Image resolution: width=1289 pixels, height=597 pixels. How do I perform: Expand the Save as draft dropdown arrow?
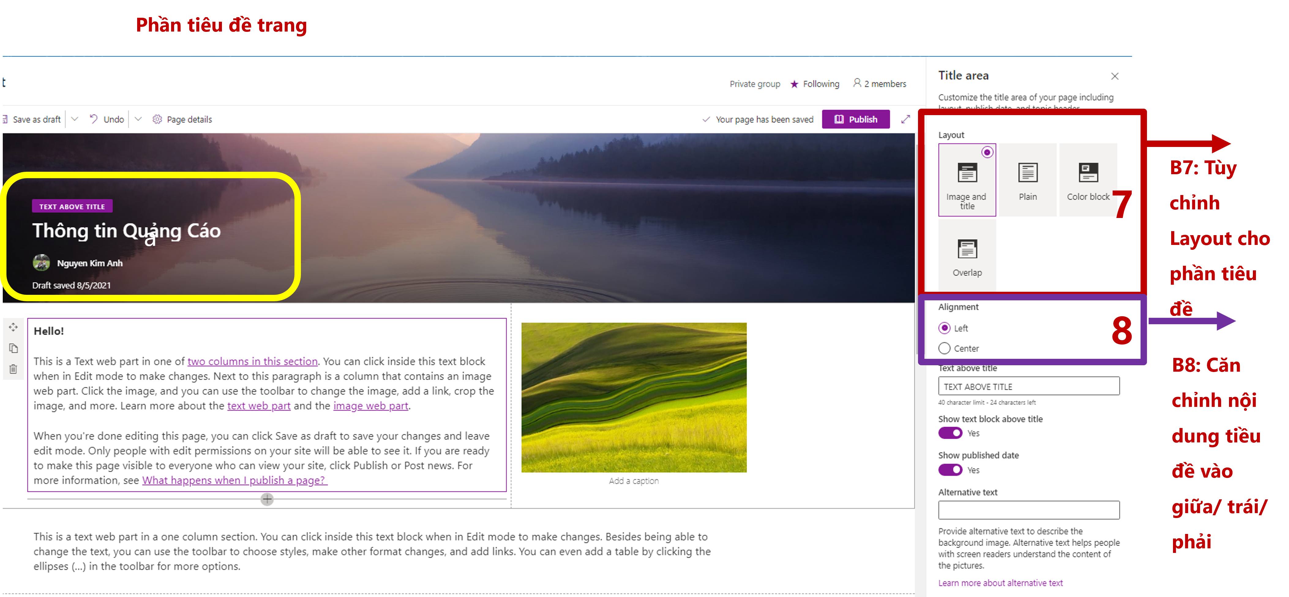[x=75, y=119]
